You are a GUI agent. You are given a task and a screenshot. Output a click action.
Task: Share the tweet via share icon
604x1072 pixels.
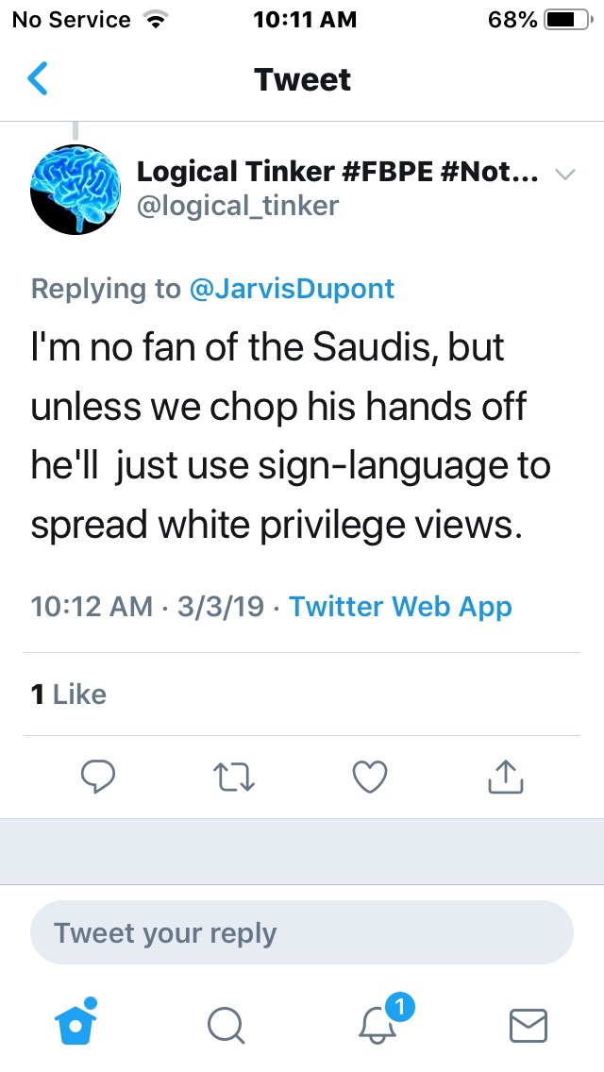click(x=505, y=777)
